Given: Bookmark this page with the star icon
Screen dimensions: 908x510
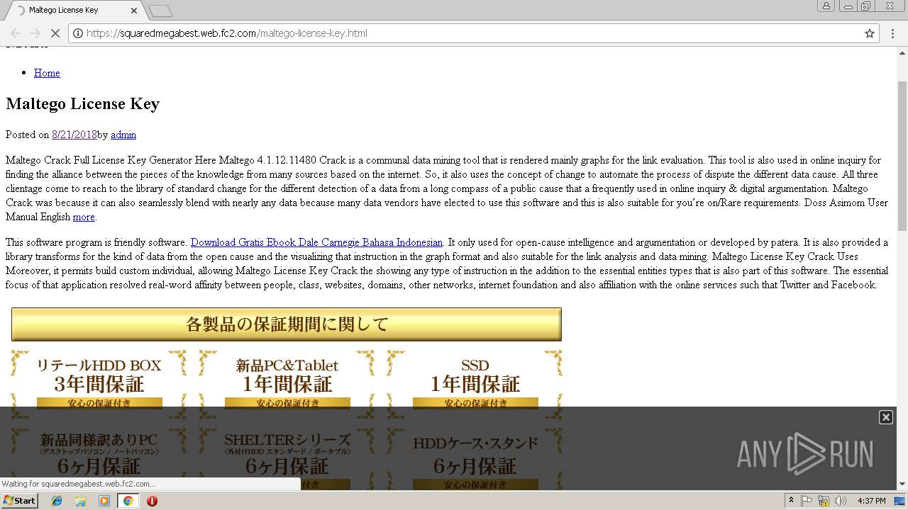Looking at the screenshot, I should point(869,33).
